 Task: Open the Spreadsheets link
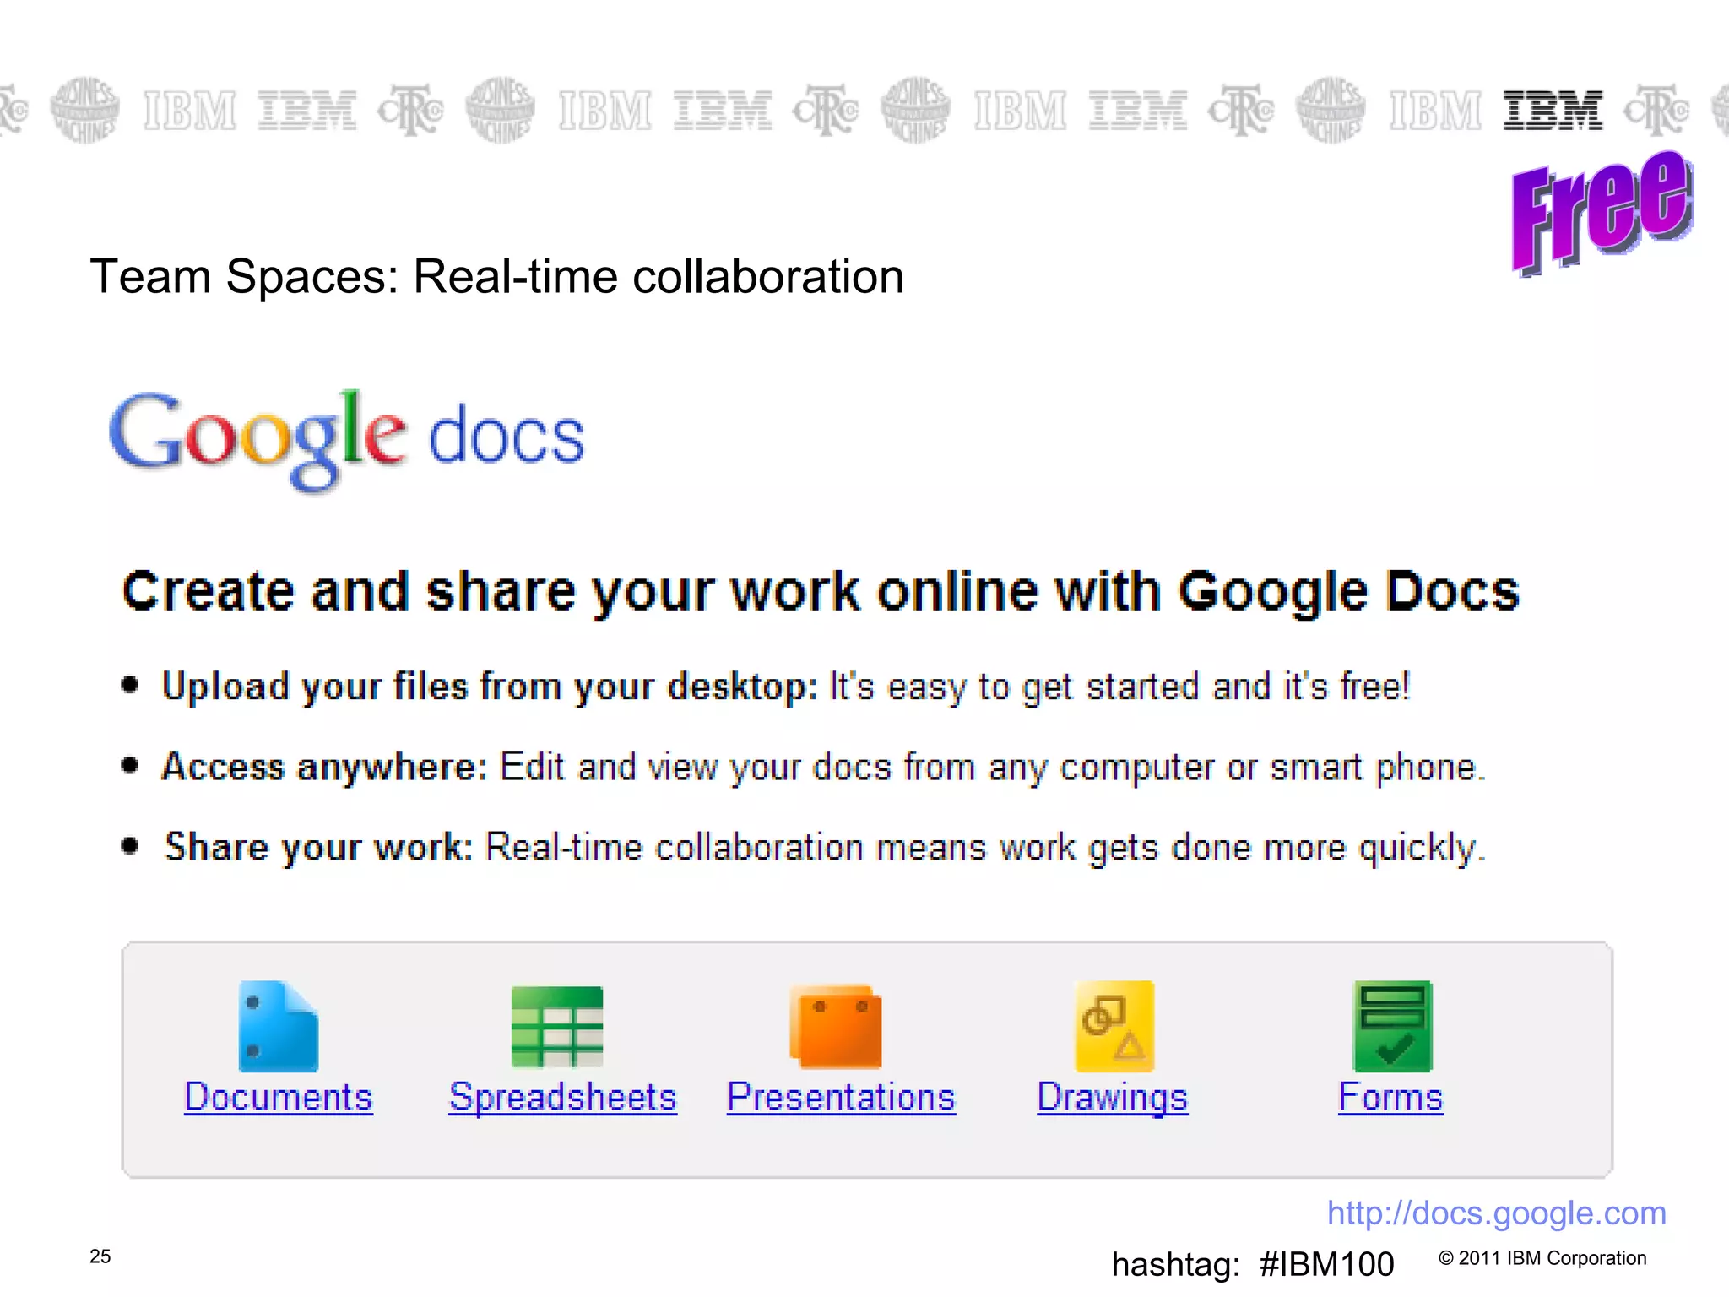(563, 1098)
